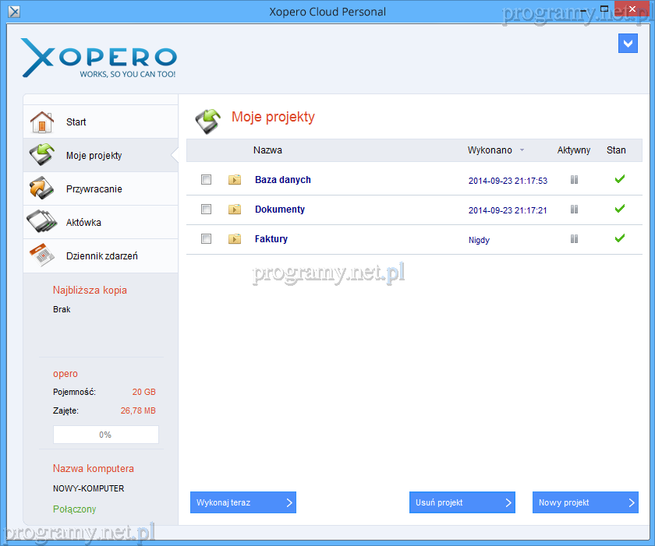Click the folder icon beside Faktury
The image size is (655, 546).
point(235,239)
